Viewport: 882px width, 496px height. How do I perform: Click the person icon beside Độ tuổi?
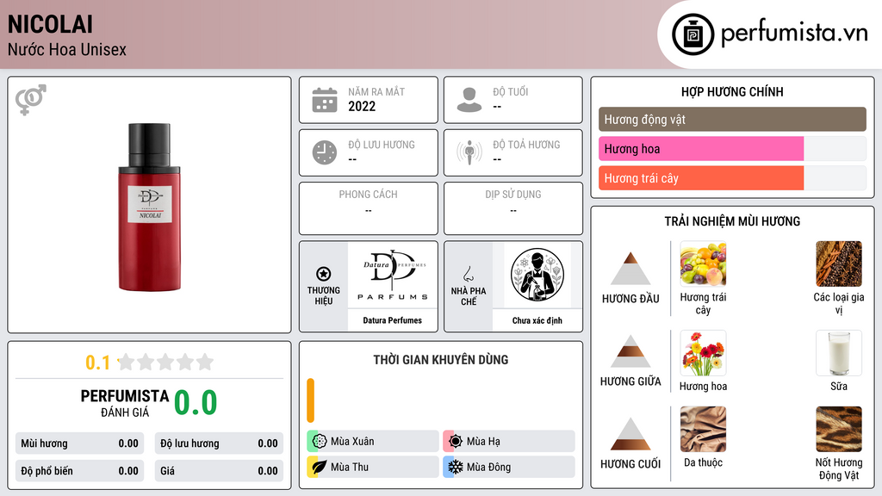[469, 100]
